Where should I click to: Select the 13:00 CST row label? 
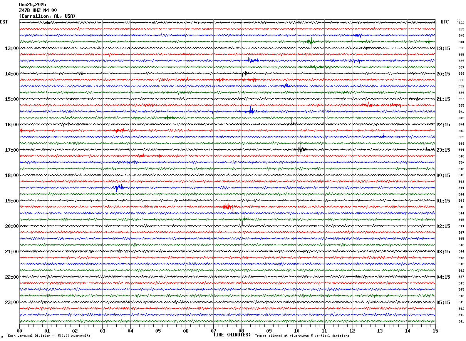(x=12, y=48)
